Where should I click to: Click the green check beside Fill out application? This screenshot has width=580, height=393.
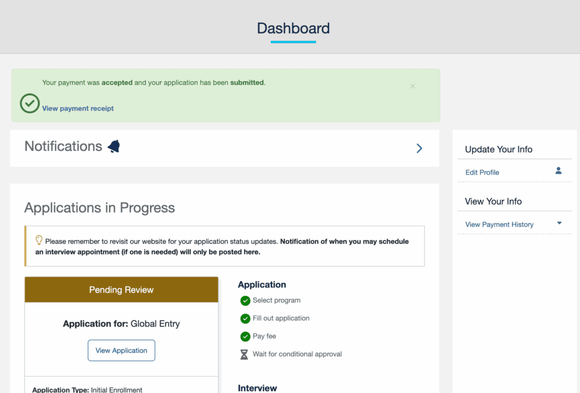pyautogui.click(x=245, y=319)
